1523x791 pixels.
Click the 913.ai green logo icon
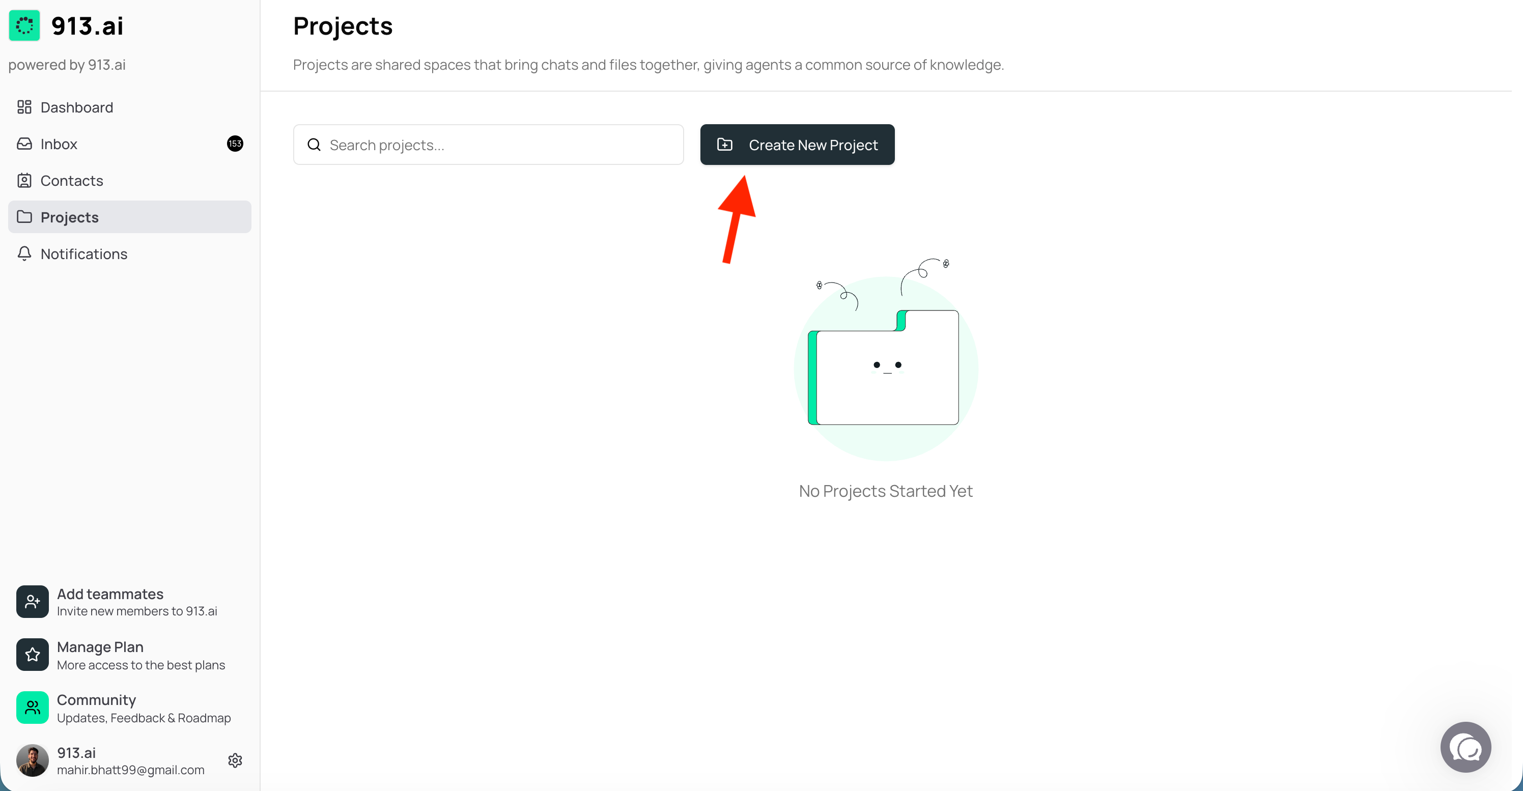point(24,26)
